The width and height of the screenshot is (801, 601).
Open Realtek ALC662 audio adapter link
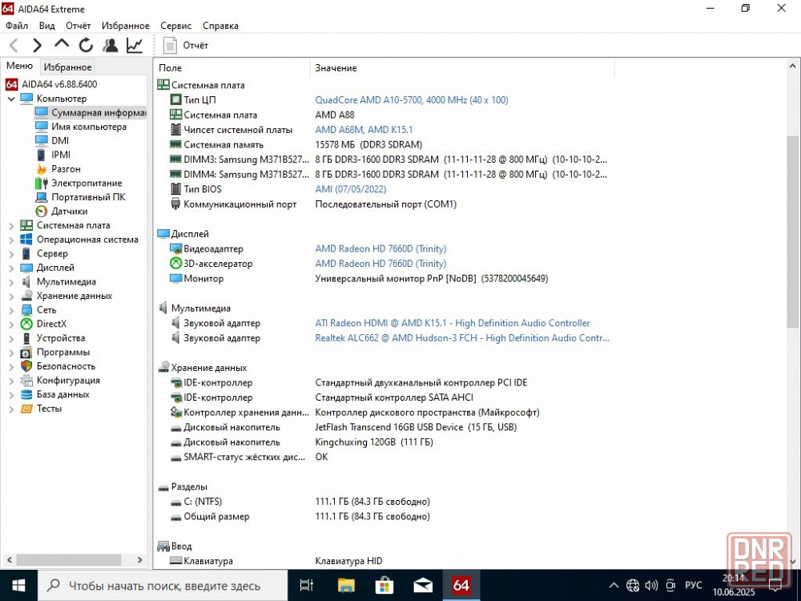[x=461, y=338]
